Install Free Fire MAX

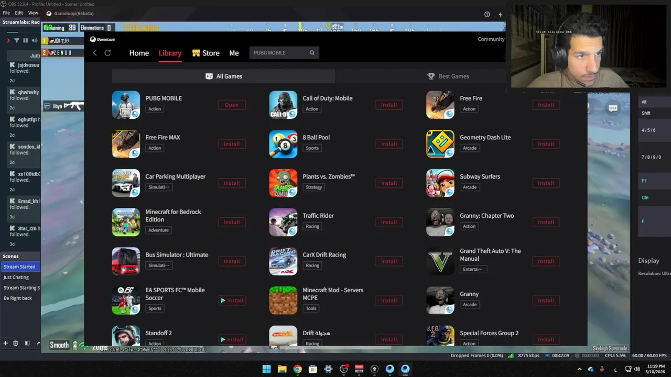click(x=232, y=144)
